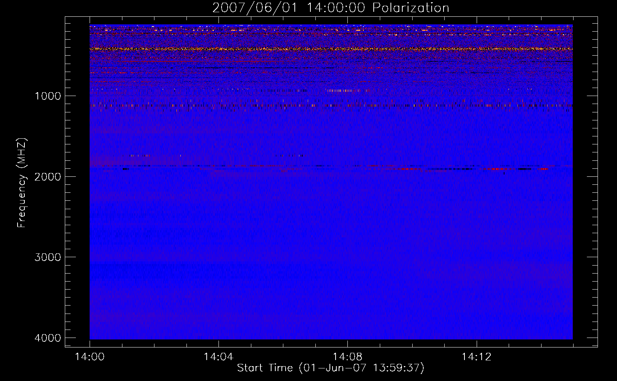Click the 'Frequency (MHZ)' axis label
Screen dimensions: 617x381
pyautogui.click(x=22, y=183)
